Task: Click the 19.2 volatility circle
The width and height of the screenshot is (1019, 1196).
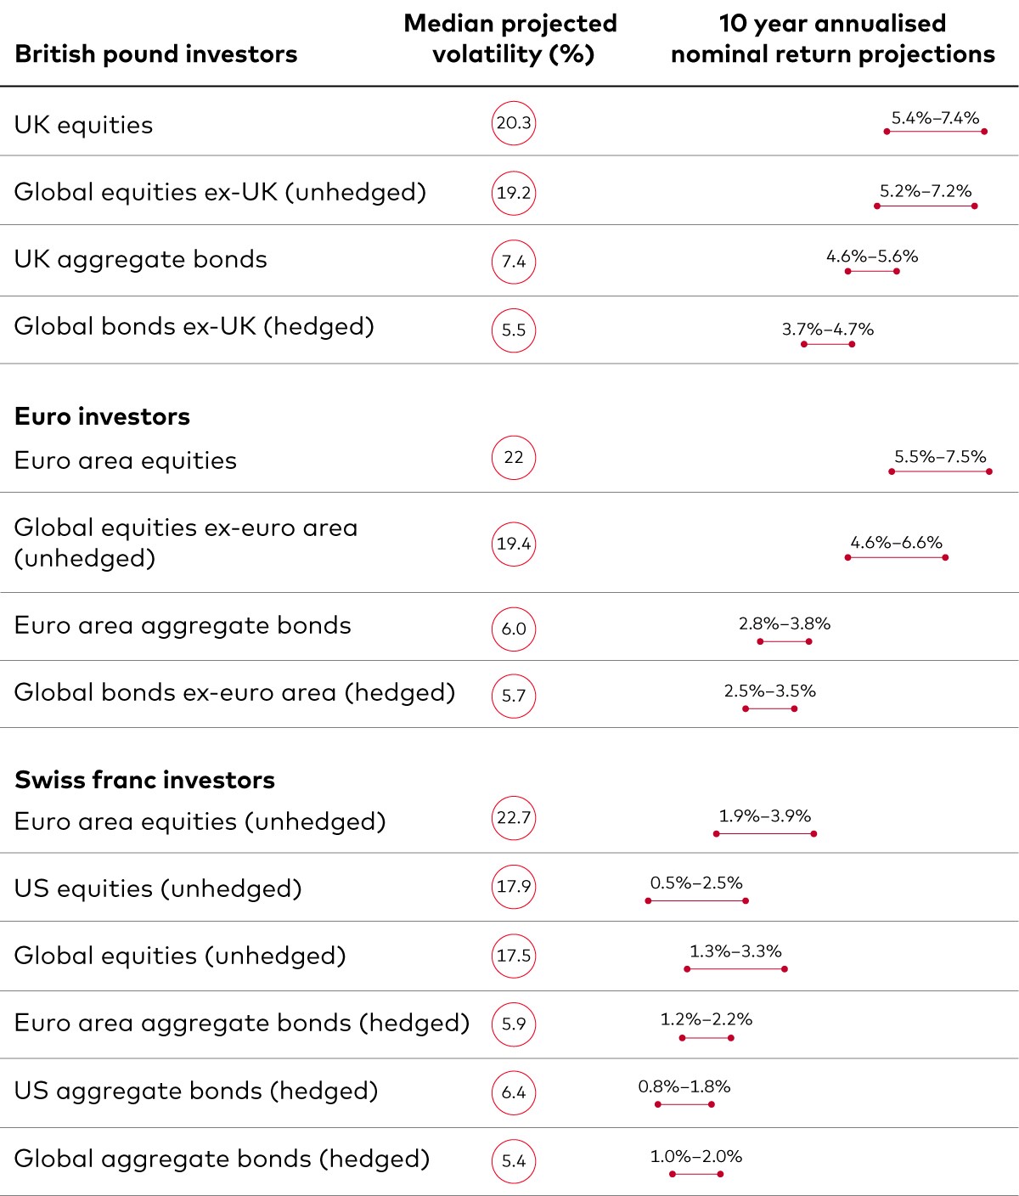Action: point(513,193)
